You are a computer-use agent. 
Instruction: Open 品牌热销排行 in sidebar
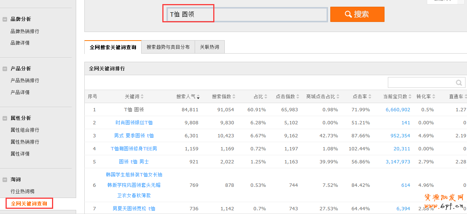pos(25,31)
